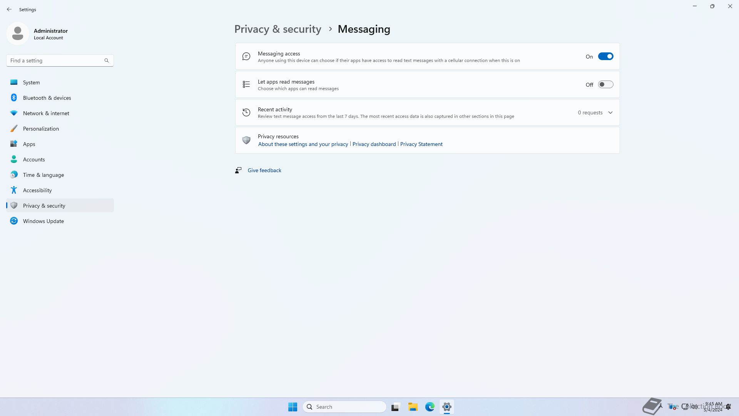Click Give feedback link

click(x=264, y=170)
